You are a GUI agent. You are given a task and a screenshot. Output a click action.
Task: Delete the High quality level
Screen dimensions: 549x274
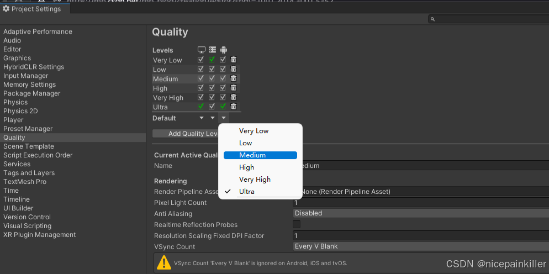pyautogui.click(x=234, y=88)
